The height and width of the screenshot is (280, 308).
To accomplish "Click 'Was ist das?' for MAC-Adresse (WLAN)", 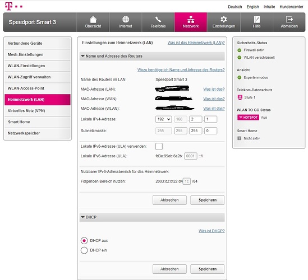I will click(x=214, y=109).
